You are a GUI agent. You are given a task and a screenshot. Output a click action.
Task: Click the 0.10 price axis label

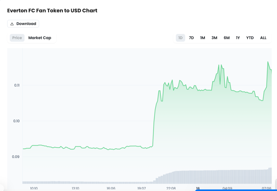click(x=17, y=121)
